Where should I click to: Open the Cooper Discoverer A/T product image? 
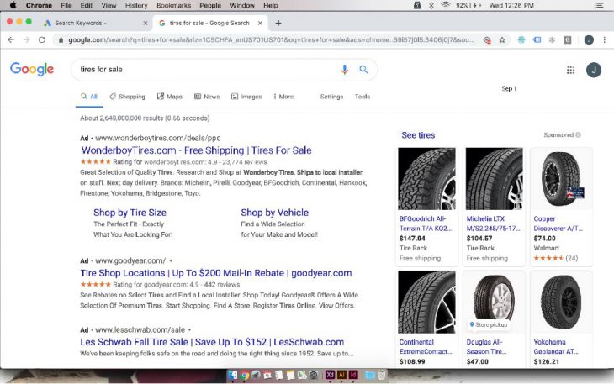click(x=562, y=179)
